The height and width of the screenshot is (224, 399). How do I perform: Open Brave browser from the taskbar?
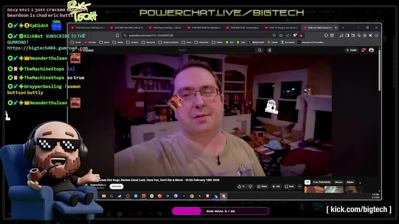(x=208, y=196)
